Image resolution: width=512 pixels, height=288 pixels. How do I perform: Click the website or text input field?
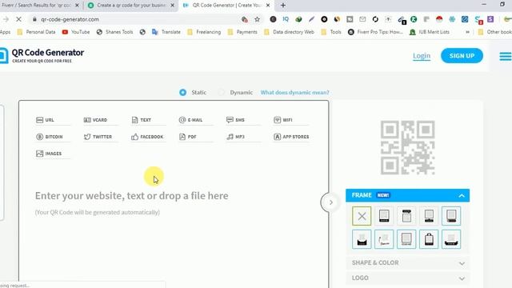coord(131,196)
